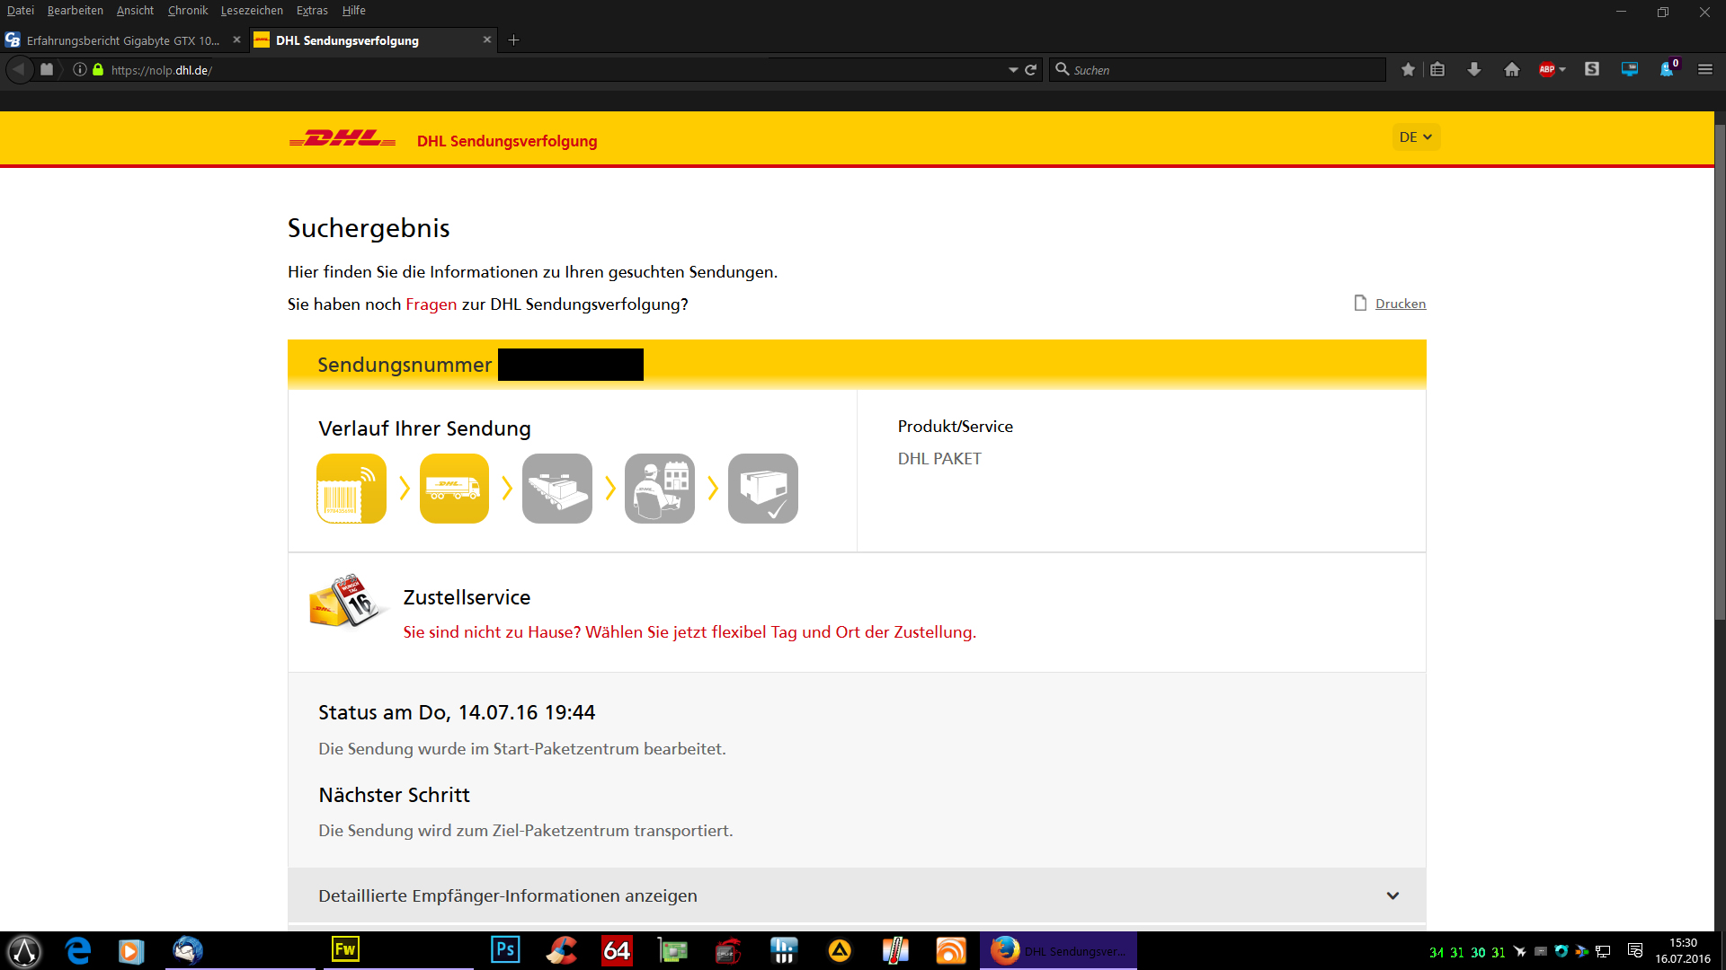This screenshot has width=1726, height=970.
Task: Open Photoshop from the Windows taskbar
Action: (505, 950)
